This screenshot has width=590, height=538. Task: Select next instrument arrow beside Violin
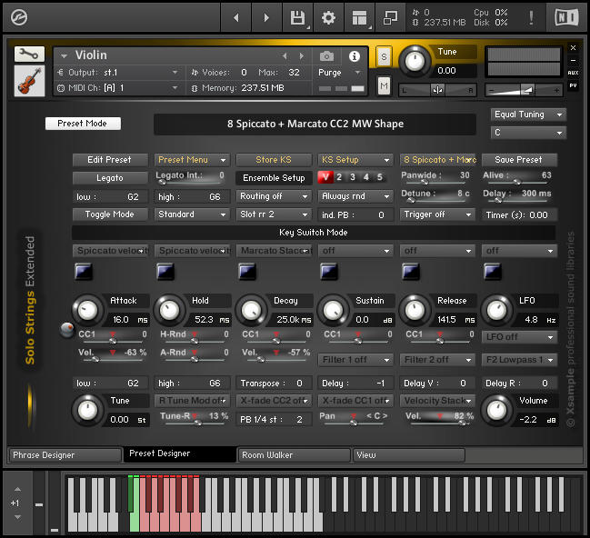(302, 56)
